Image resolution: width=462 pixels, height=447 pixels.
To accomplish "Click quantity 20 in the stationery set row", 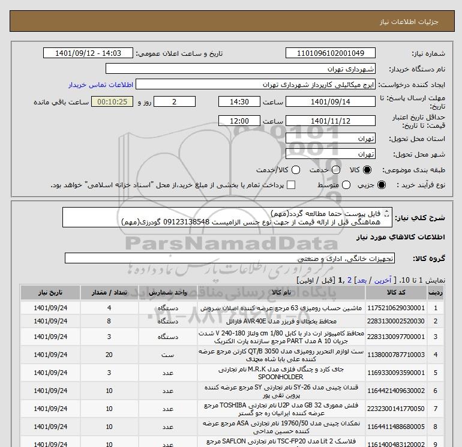I will (x=109, y=355).
